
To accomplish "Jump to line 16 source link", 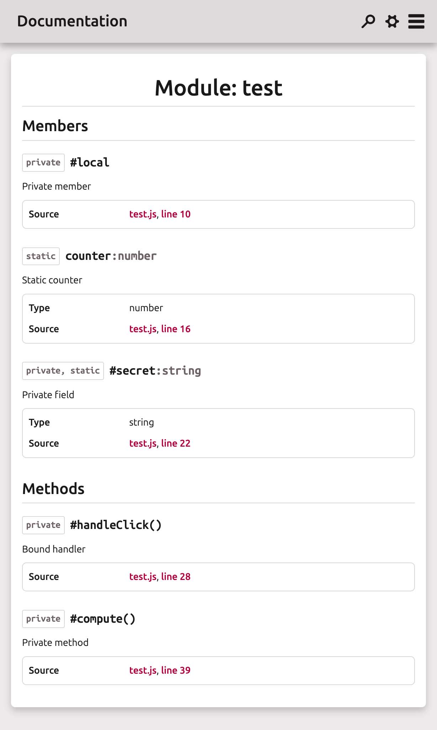I will [x=176, y=329].
